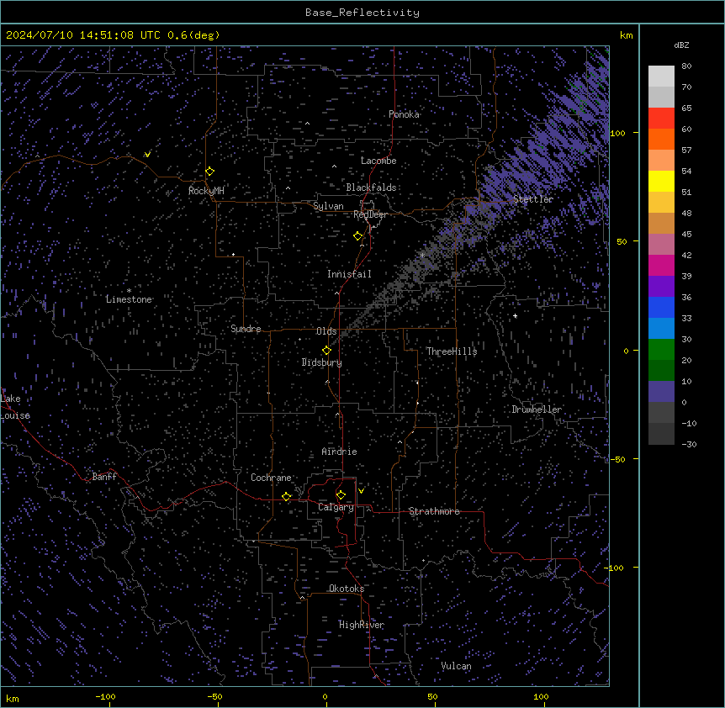Image resolution: width=725 pixels, height=708 pixels.
Task: Click the Innisfail label
Action: click(x=349, y=274)
